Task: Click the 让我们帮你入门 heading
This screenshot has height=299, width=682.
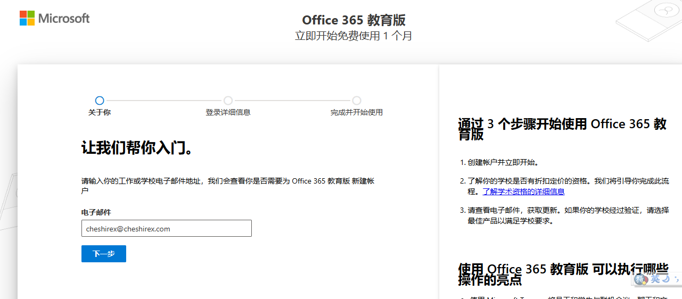Action: pyautogui.click(x=137, y=148)
